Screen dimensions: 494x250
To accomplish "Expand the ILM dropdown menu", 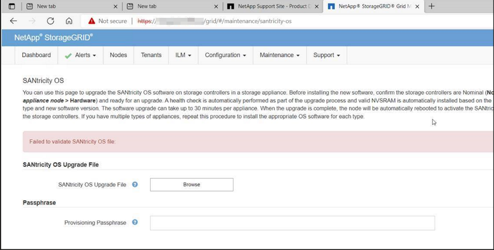I will point(183,56).
